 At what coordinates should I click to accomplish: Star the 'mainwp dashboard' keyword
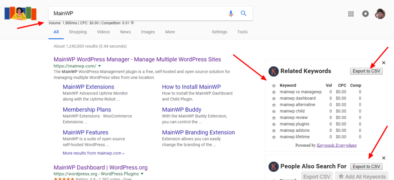pos(274,98)
